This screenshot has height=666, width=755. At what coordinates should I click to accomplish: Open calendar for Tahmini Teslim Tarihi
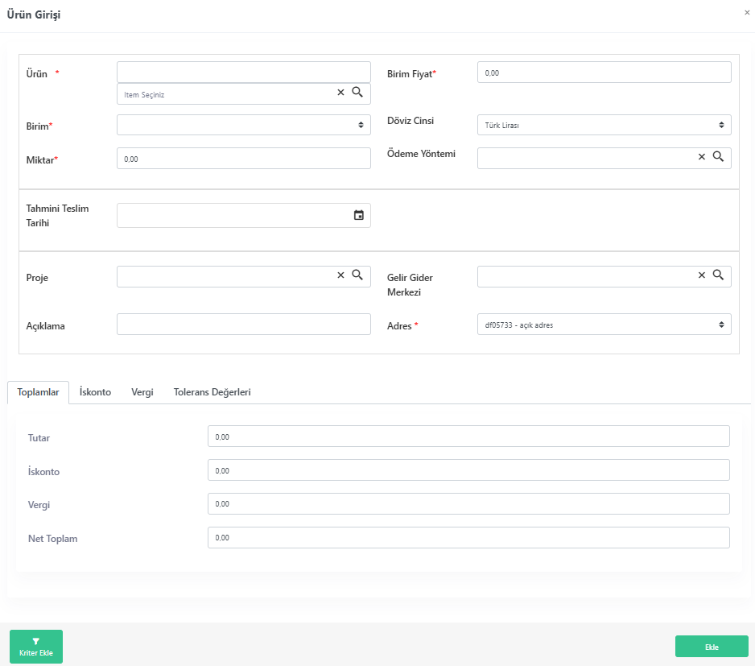[359, 215]
